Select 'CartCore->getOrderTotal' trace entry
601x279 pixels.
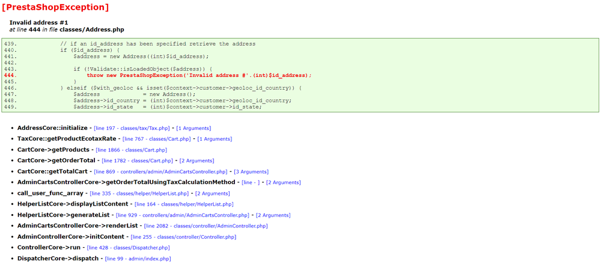pos(56,160)
